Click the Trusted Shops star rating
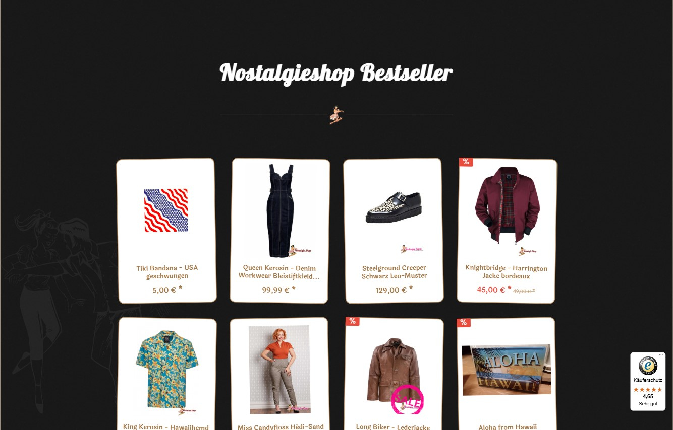This screenshot has width=673, height=430. (648, 389)
